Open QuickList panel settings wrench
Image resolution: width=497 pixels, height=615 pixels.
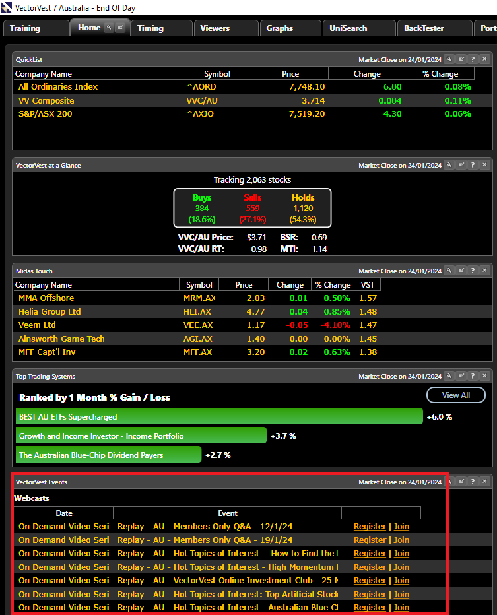point(449,59)
